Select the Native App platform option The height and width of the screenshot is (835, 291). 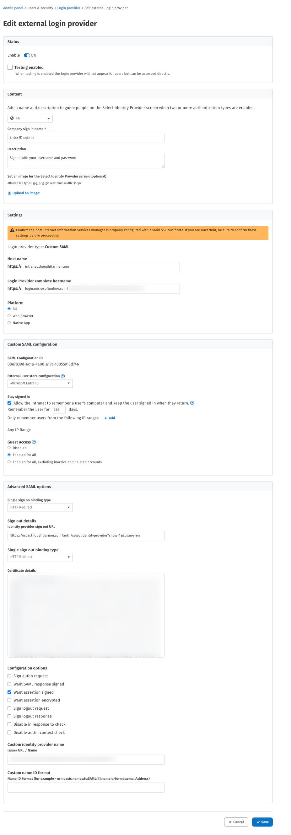pyautogui.click(x=9, y=322)
